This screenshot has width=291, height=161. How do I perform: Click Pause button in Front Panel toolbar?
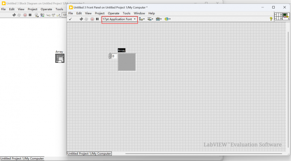[x=97, y=19]
